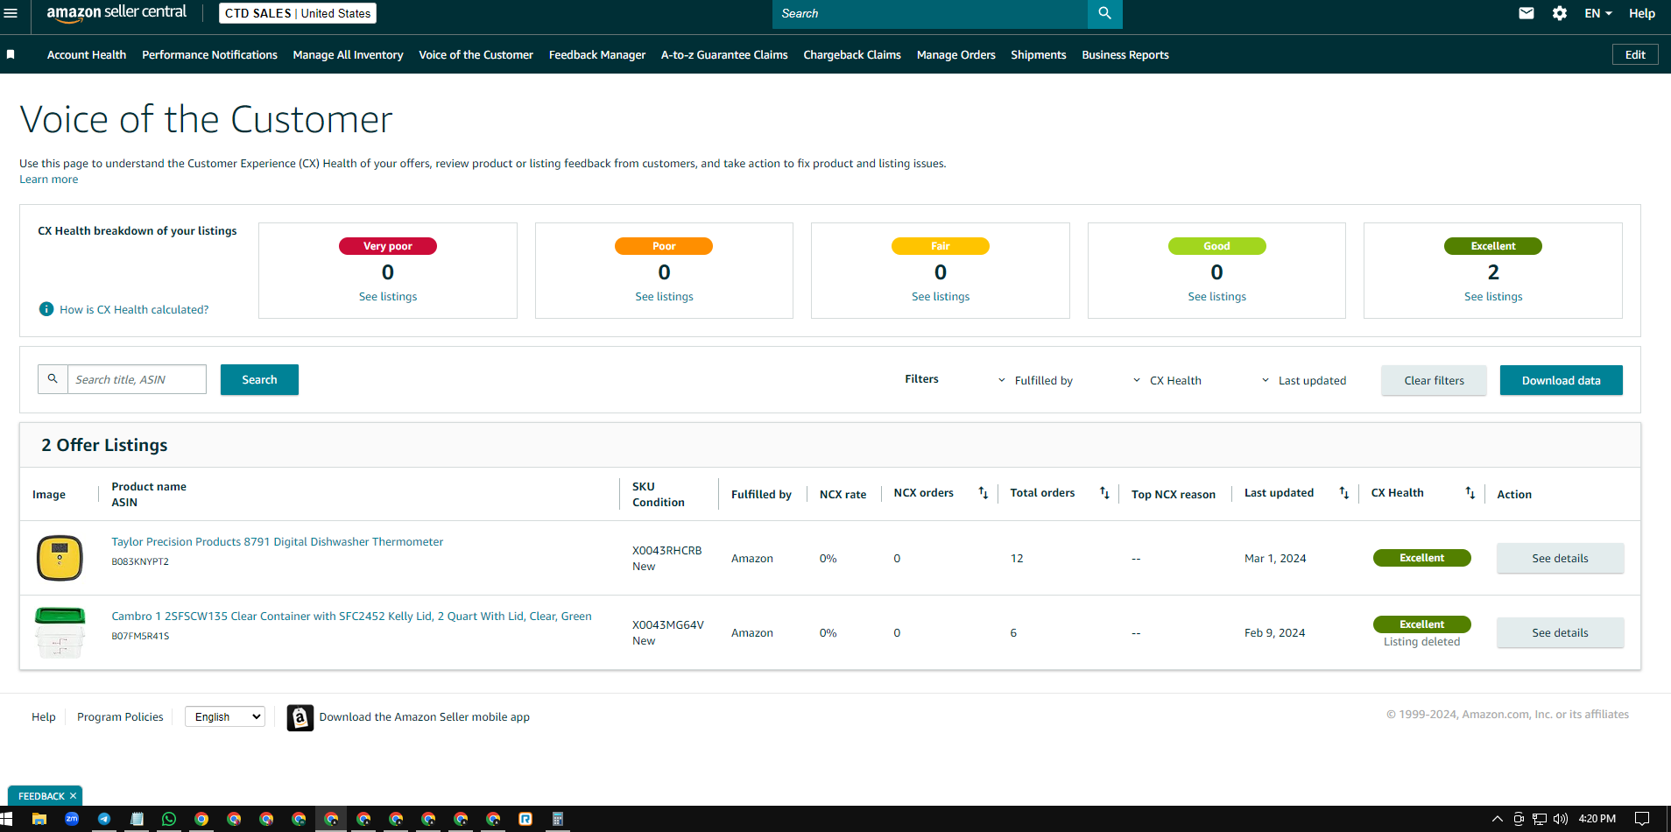This screenshot has height=832, width=1671.
Task: Open the volume control in the system tray
Action: (x=1561, y=819)
